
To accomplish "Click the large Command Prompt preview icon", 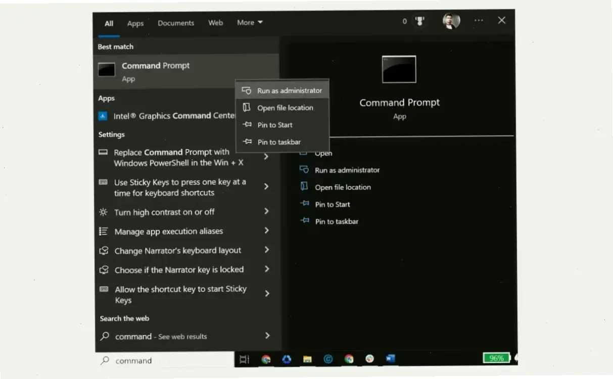I will coord(399,69).
